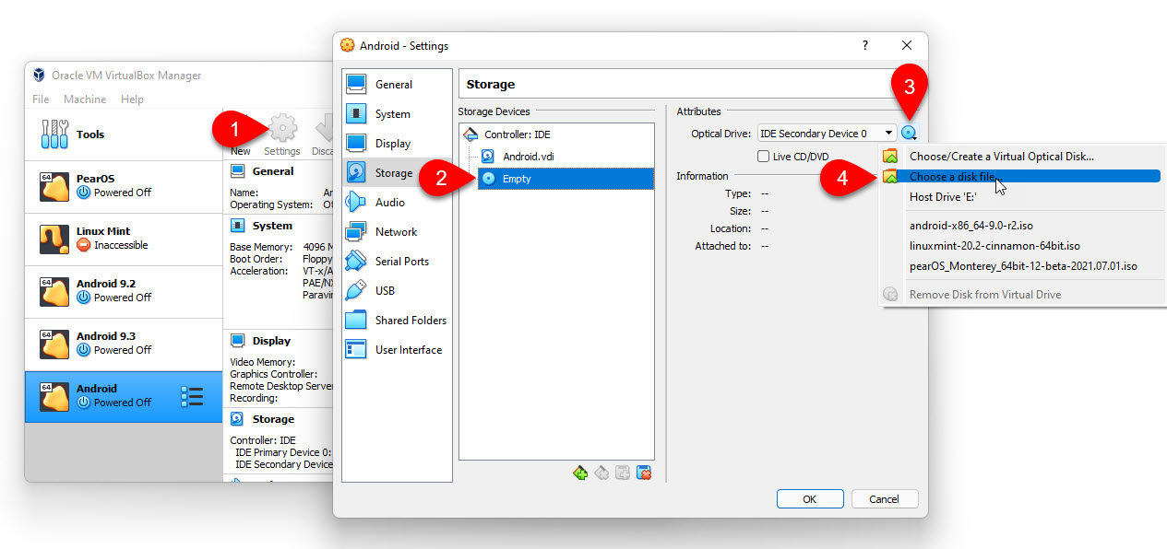Click the OK button
The image size is (1167, 549).
click(x=810, y=499)
